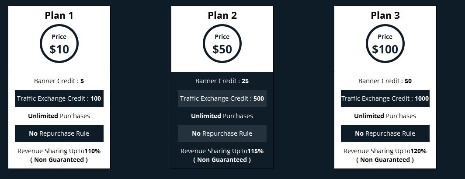Click No Repurchase Rule in Plan 1
This screenshot has height=179, width=465.
(x=59, y=133)
